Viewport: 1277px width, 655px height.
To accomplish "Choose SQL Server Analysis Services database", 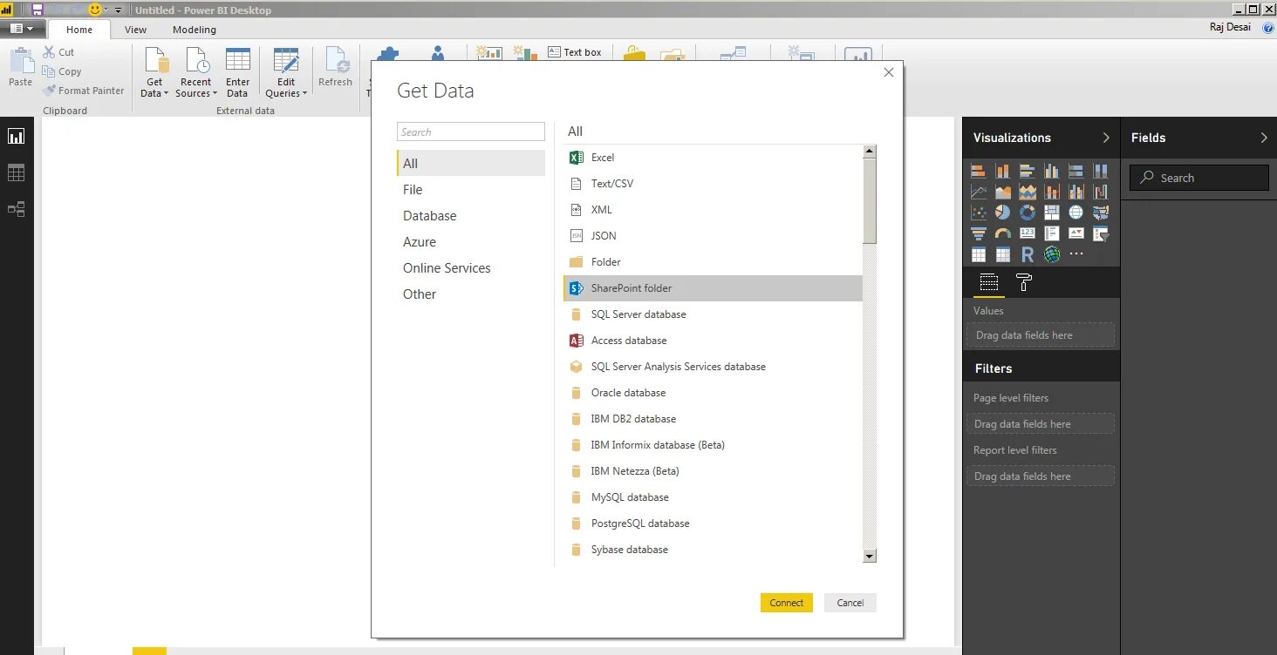I will (x=713, y=367).
